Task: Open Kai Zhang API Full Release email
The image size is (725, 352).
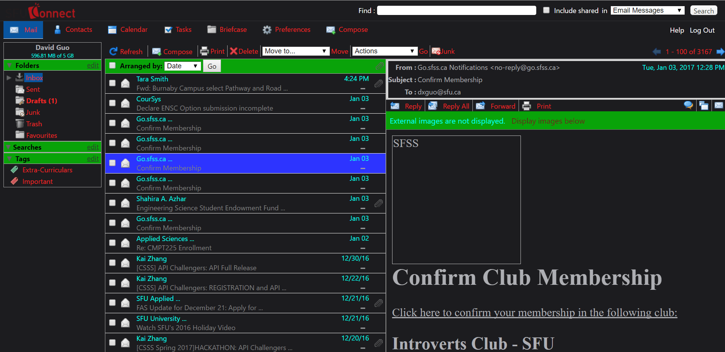Action: [x=245, y=263]
